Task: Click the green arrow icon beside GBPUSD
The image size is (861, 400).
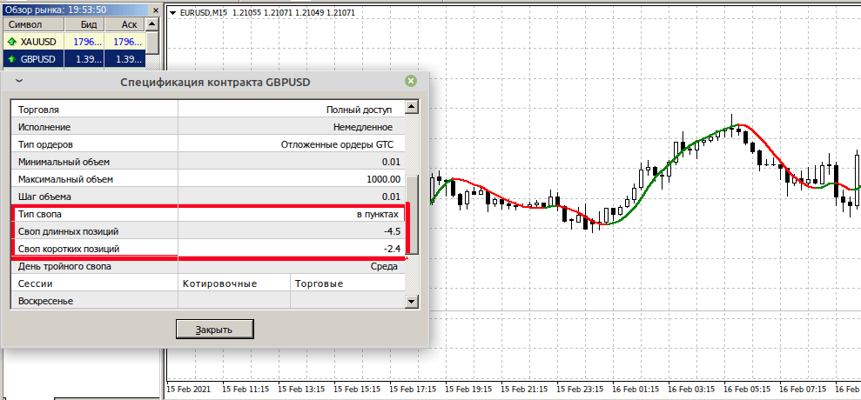Action: pos(11,59)
